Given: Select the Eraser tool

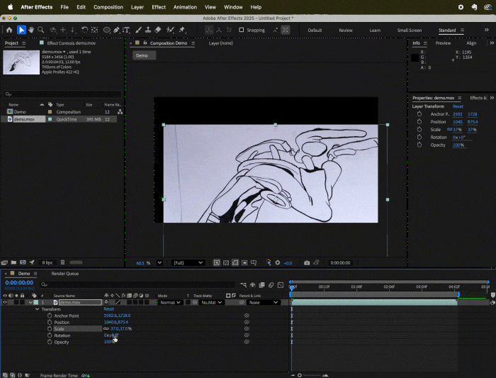Looking at the screenshot, I should 158,30.
